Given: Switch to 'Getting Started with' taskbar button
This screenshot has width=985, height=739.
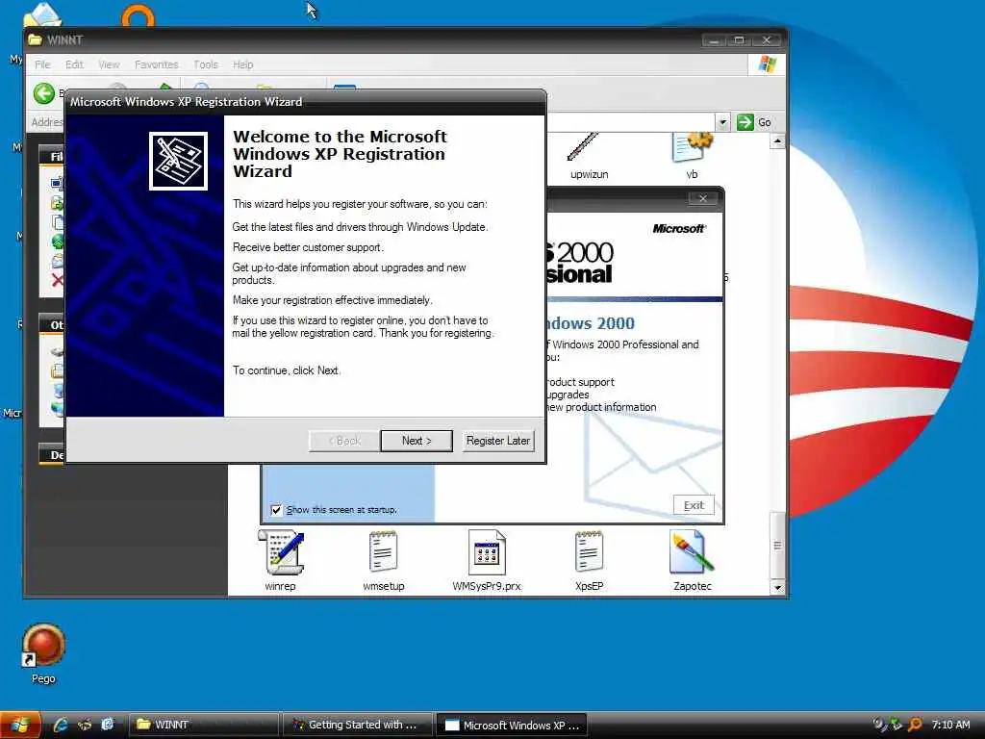Looking at the screenshot, I should (357, 726).
